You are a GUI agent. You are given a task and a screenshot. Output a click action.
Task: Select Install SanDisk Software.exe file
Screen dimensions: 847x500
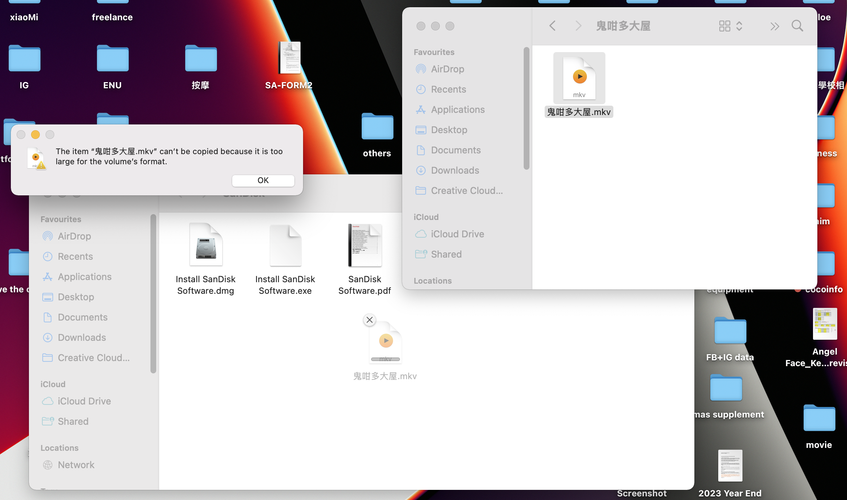(x=285, y=246)
